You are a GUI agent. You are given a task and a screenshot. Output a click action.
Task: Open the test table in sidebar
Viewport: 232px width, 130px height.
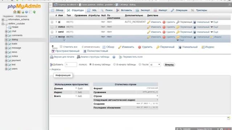(14, 65)
